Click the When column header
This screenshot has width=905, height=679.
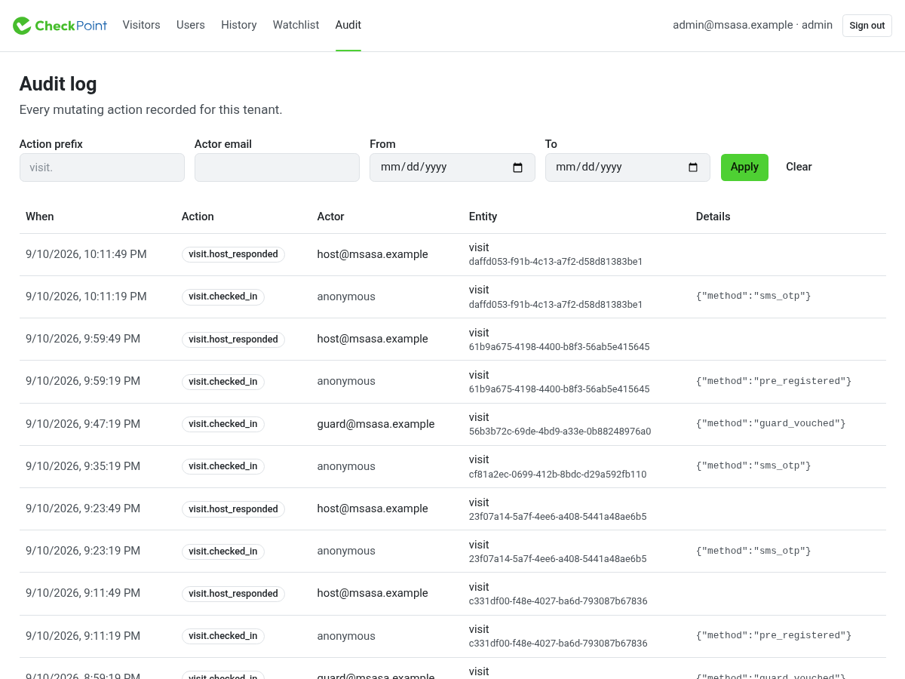pyautogui.click(x=40, y=217)
